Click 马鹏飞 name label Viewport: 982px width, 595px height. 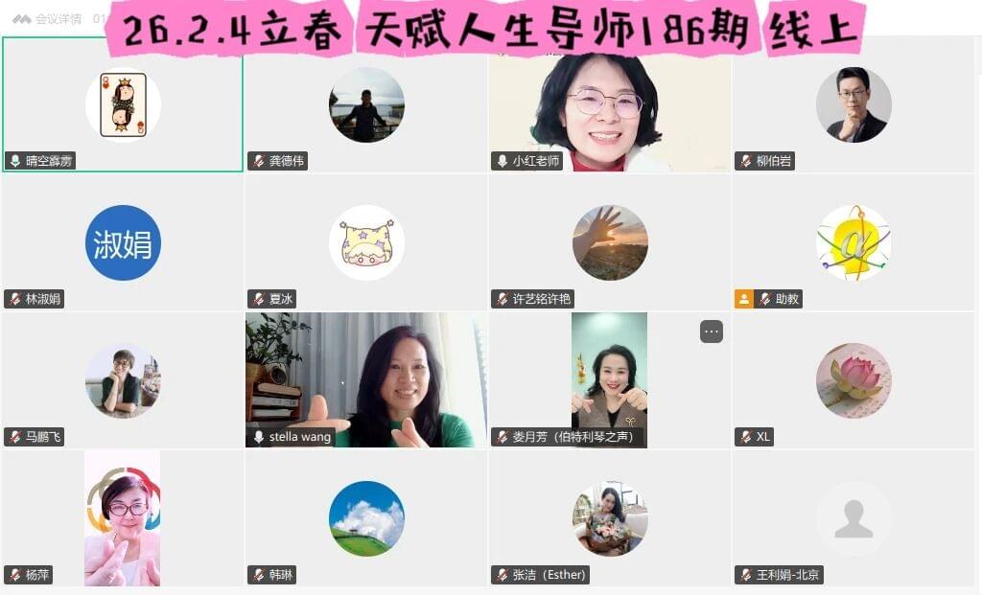pyautogui.click(x=43, y=437)
